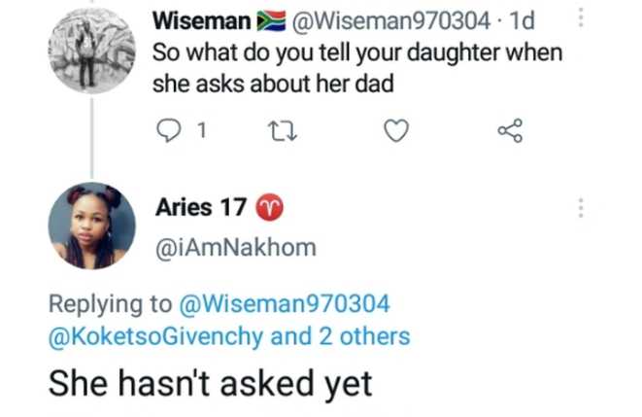The height and width of the screenshot is (417, 642).
Task: Click the red Aries symbol next to Aries 17
Action: (267, 208)
